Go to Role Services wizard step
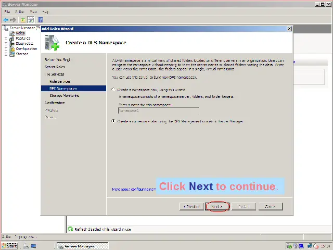The image size is (333, 250). (60, 81)
